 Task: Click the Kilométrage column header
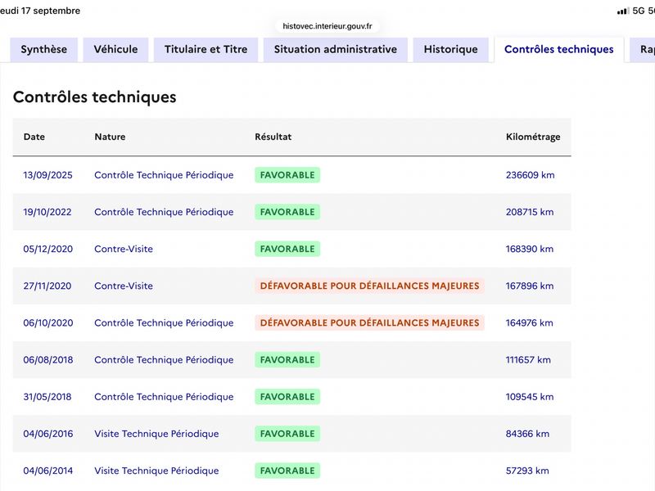[x=533, y=137]
